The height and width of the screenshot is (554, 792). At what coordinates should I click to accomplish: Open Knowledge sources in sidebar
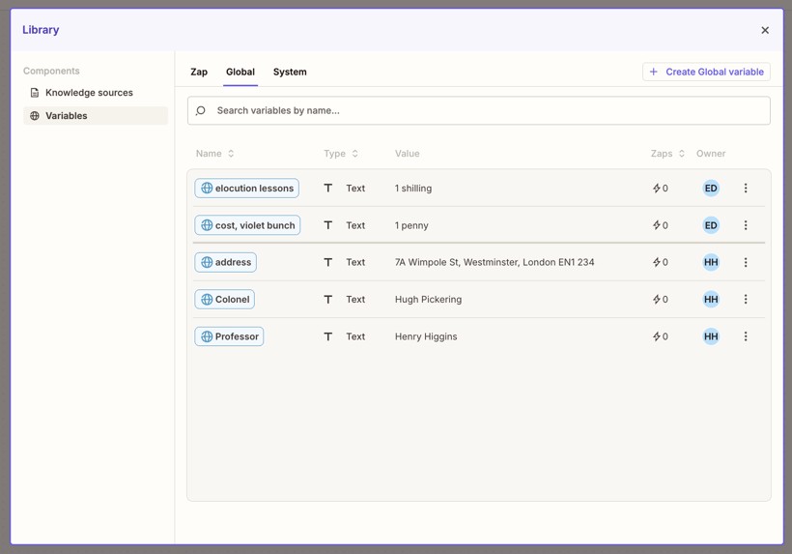click(96, 93)
